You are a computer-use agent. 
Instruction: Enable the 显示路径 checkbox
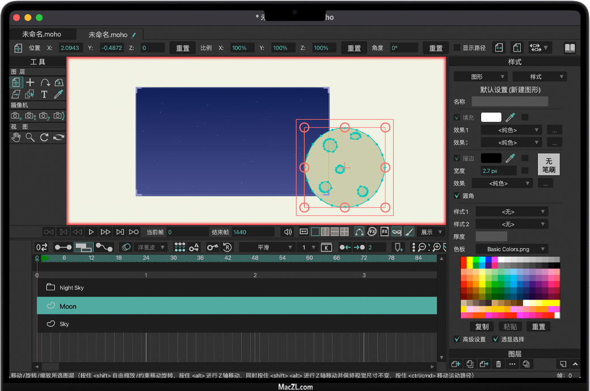pos(457,48)
